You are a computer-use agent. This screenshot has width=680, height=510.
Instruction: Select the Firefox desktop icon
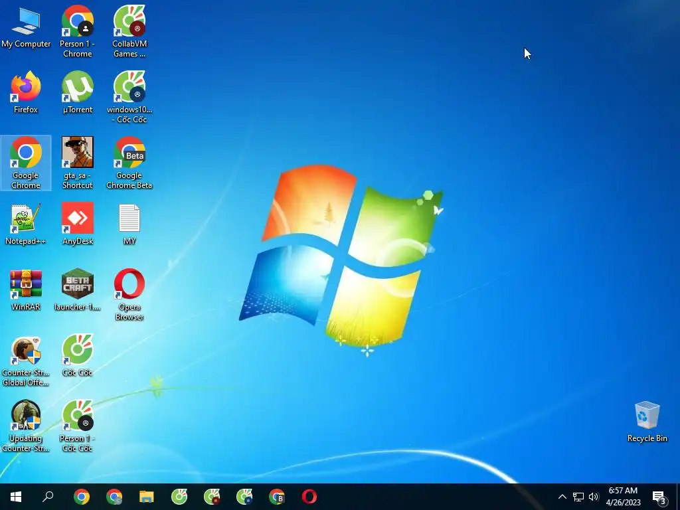[x=26, y=93]
